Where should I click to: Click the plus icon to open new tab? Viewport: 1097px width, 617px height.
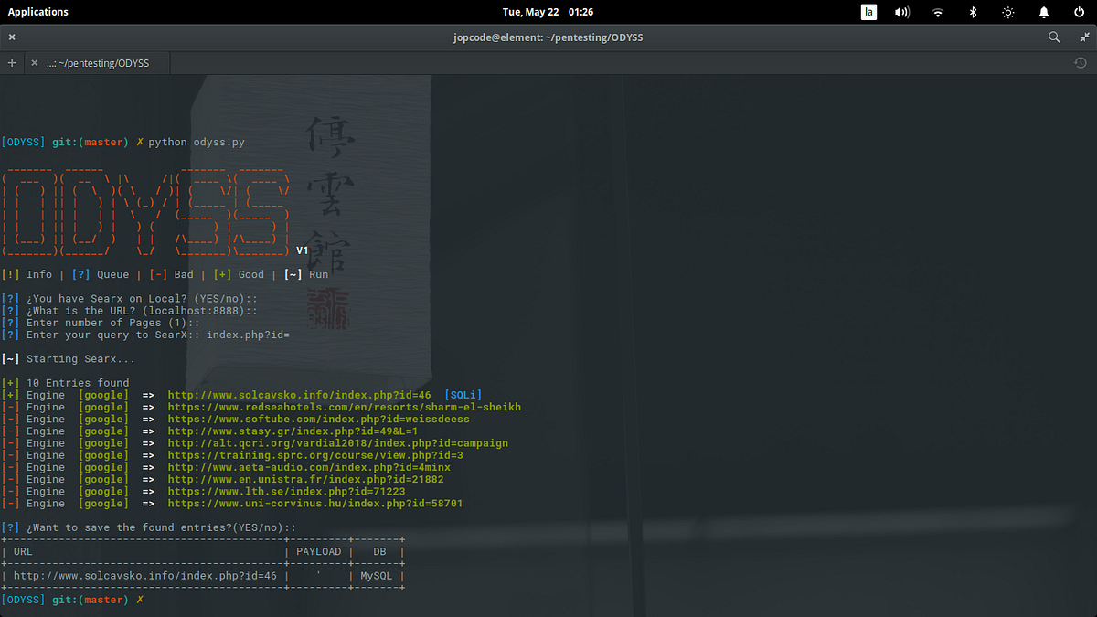point(11,63)
